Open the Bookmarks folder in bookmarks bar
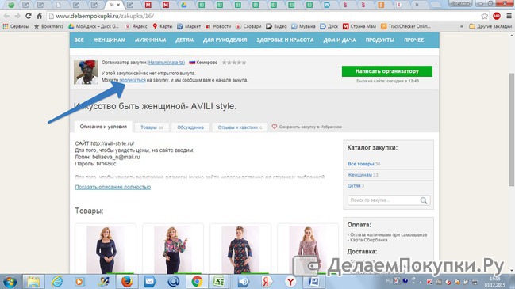 48,26
